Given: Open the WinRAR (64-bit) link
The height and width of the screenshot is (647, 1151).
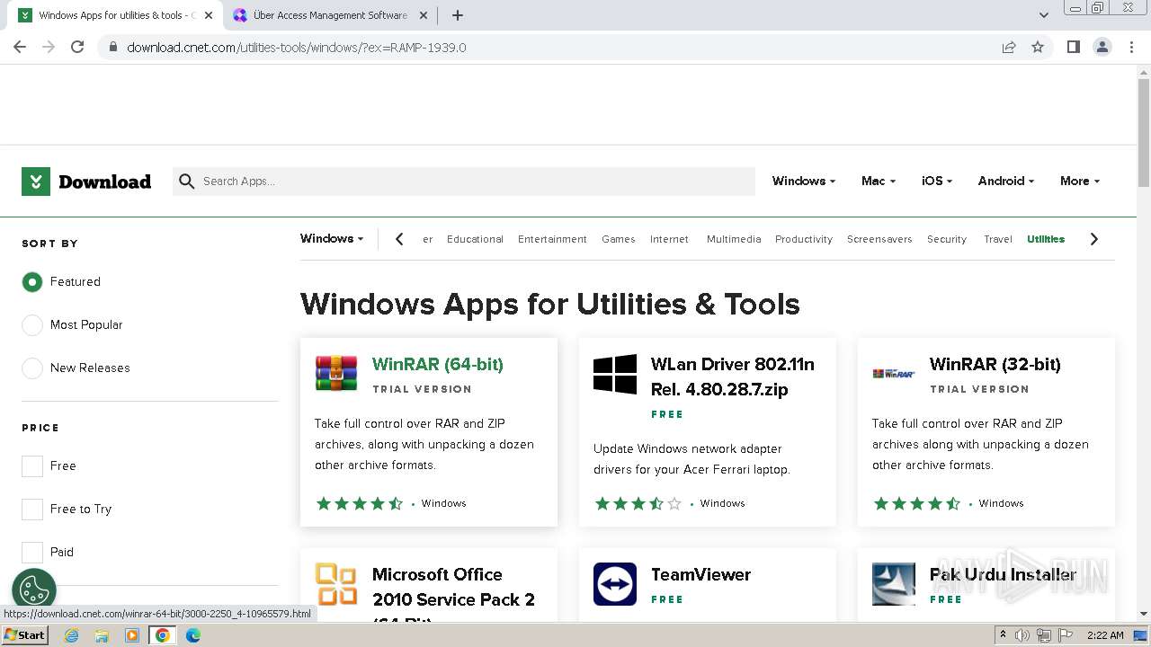Looking at the screenshot, I should pyautogui.click(x=438, y=364).
